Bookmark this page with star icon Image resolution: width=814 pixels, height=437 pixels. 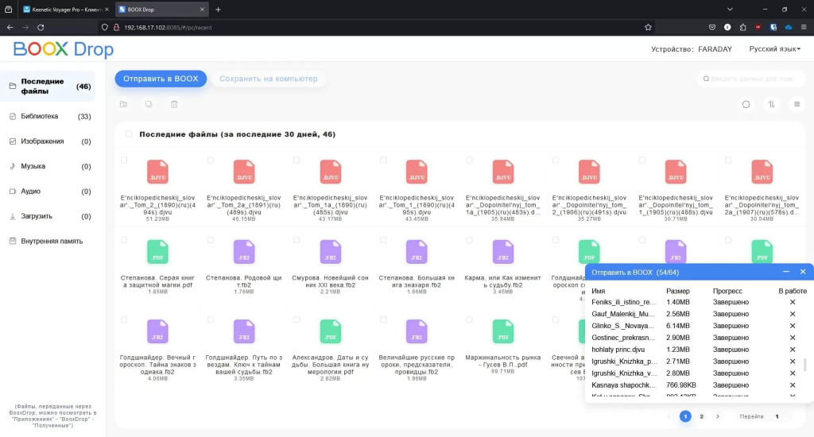pos(648,28)
